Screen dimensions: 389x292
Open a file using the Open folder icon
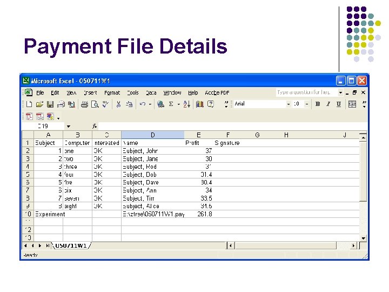(39, 104)
